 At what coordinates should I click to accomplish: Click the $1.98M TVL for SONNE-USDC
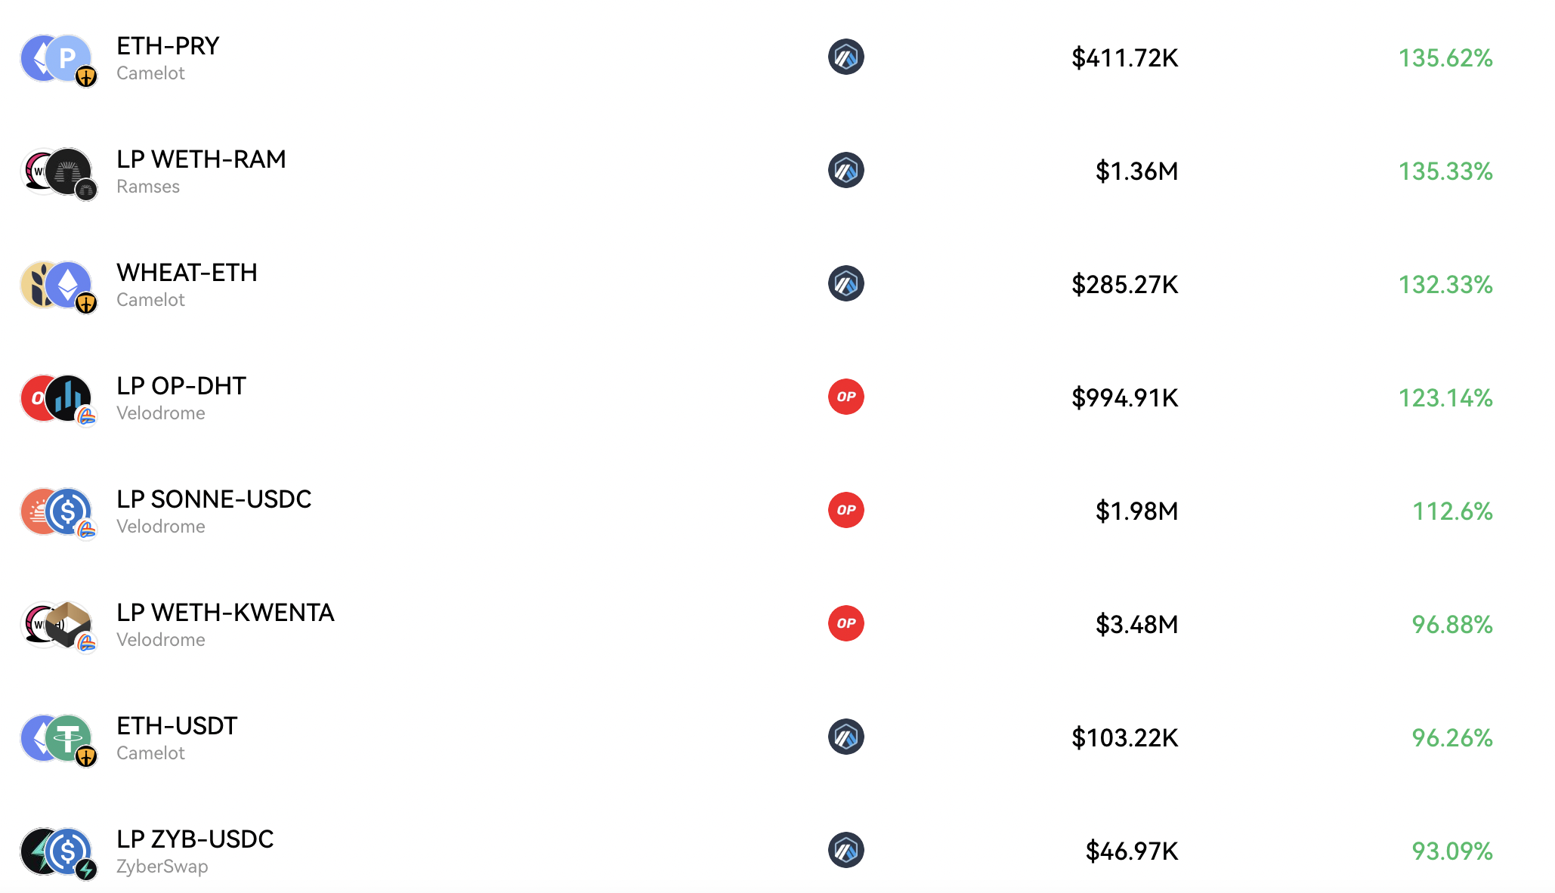[1136, 511]
